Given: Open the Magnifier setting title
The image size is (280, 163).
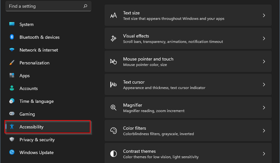Looking at the screenshot, I should (132, 105).
